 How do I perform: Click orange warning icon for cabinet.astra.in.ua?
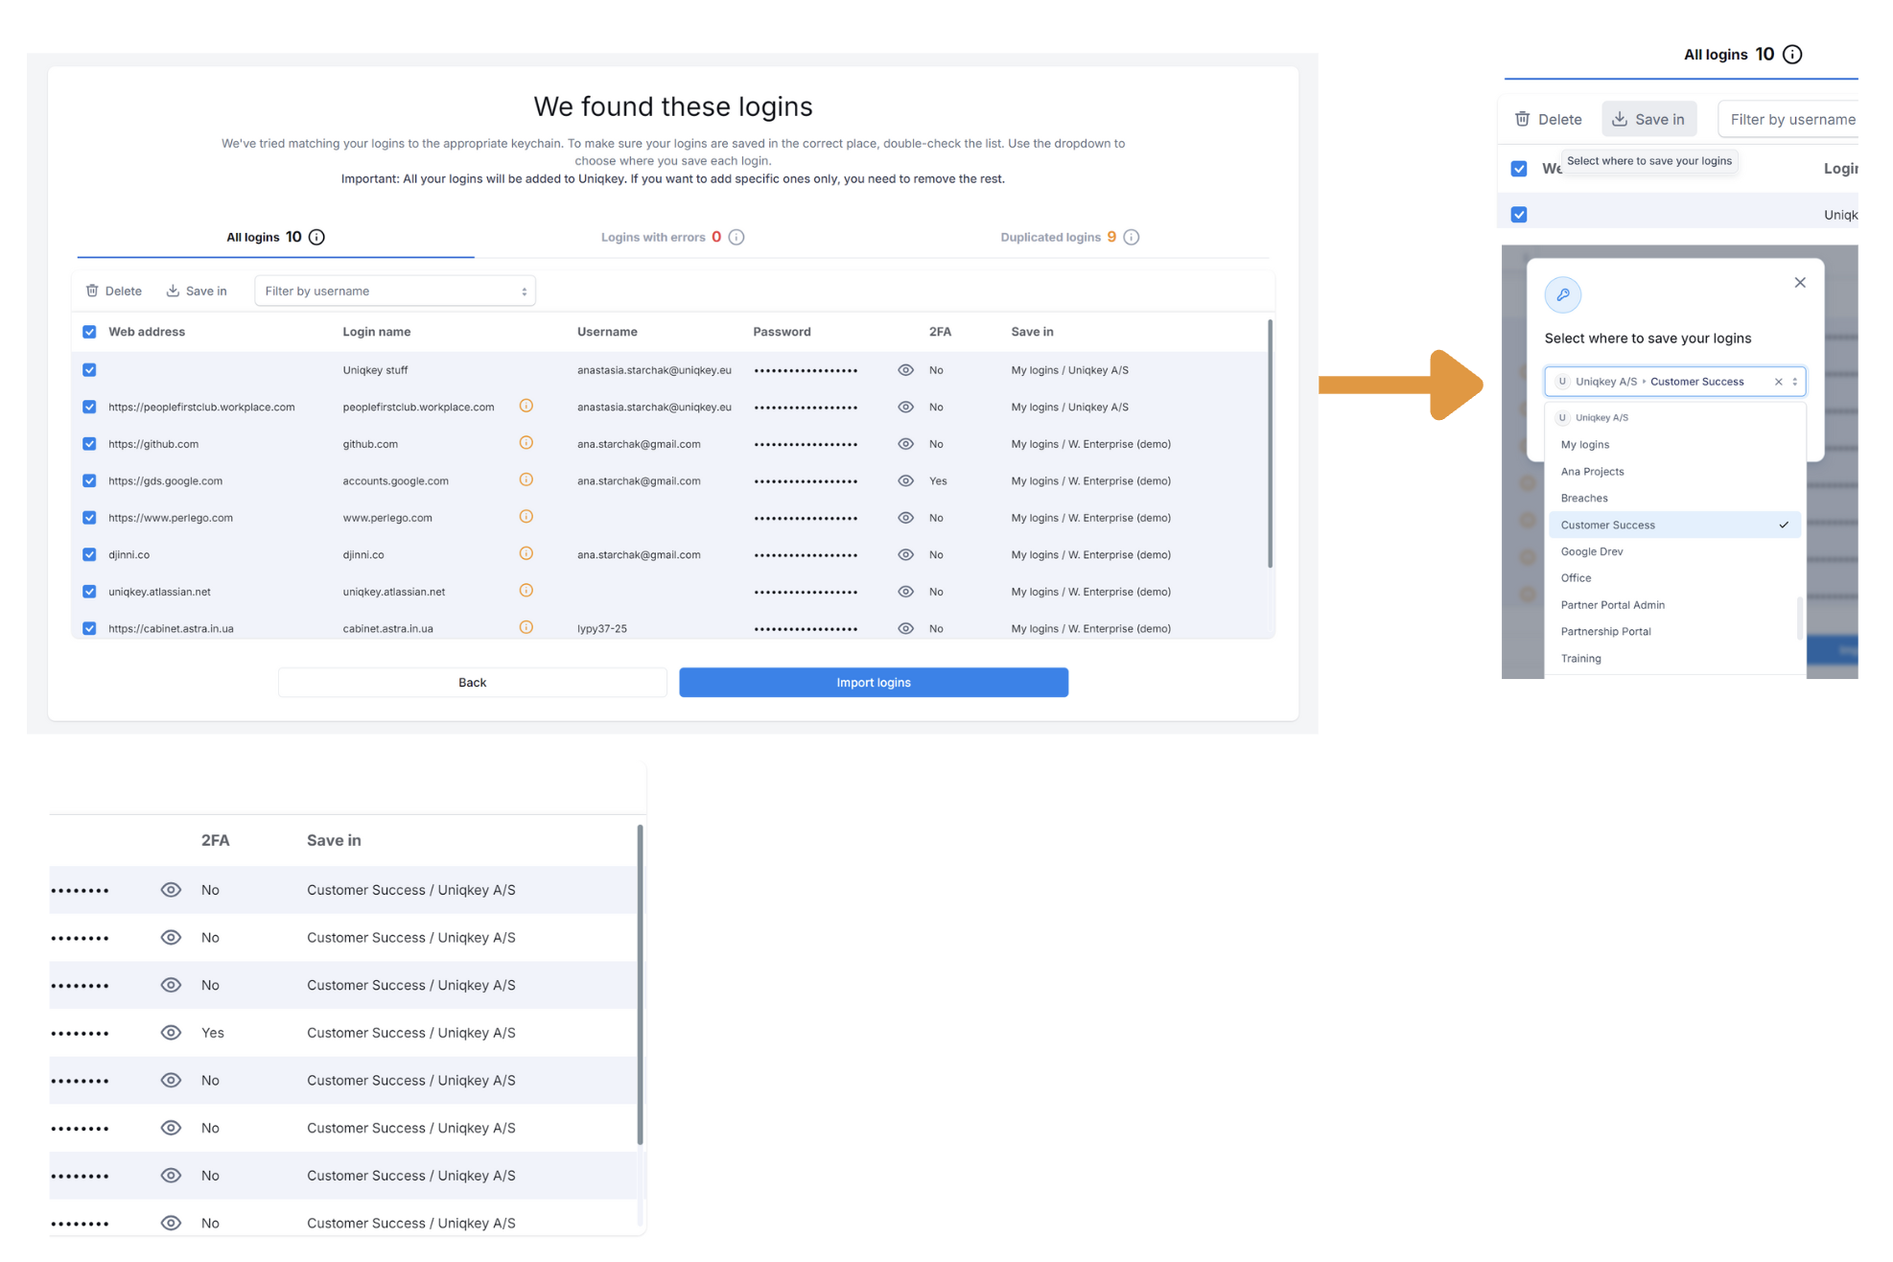tap(526, 627)
